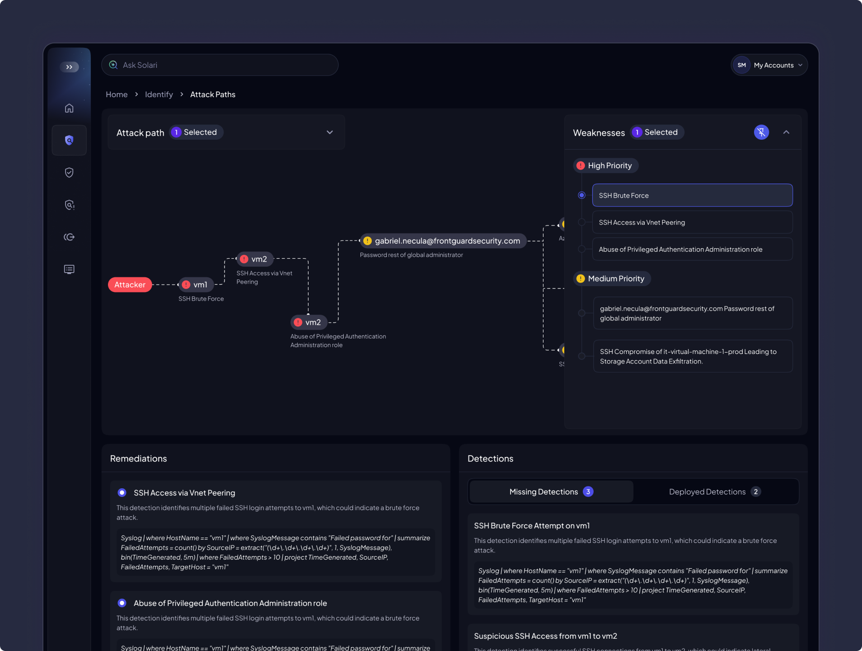This screenshot has width=862, height=651.
Task: Select radio for SSH Access via Vnet Peering weakness
Action: (582, 222)
